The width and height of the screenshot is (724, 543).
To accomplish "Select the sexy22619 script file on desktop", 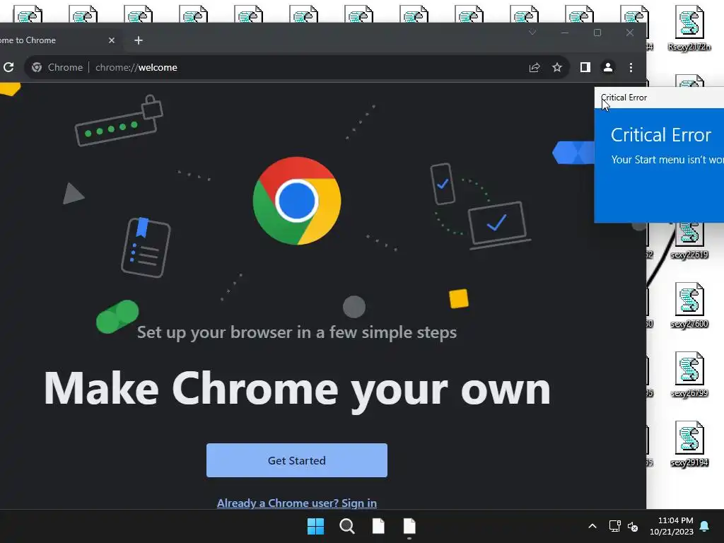I will click(689, 241).
